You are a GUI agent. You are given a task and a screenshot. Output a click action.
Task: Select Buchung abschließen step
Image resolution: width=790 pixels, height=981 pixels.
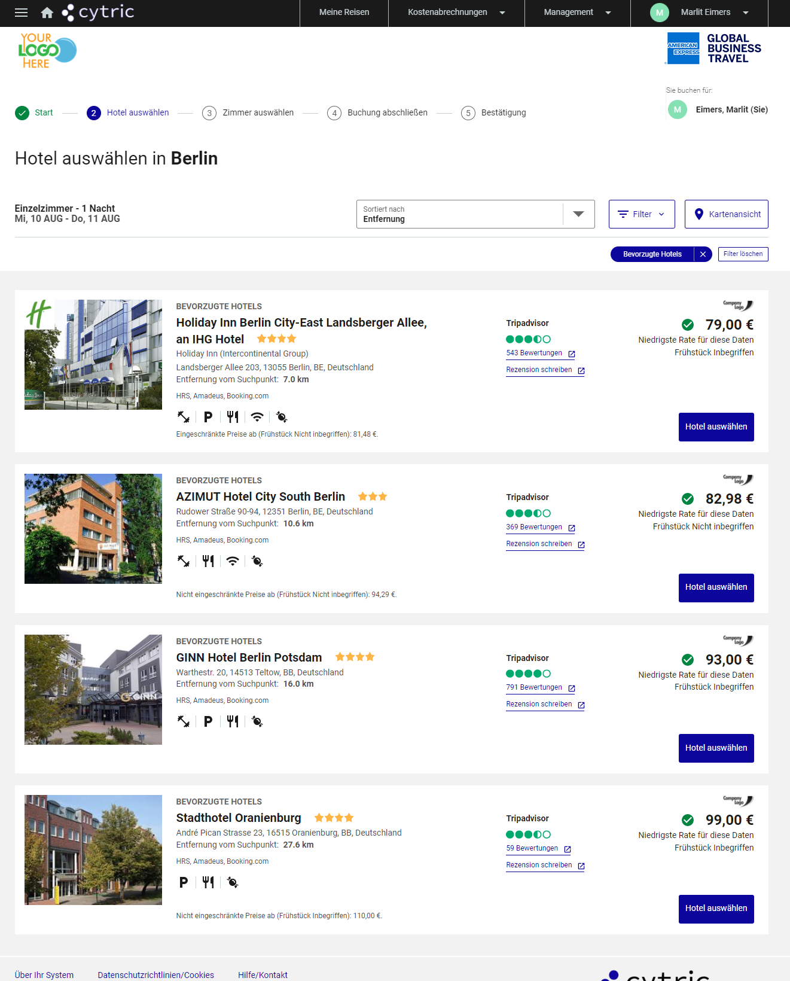point(377,112)
